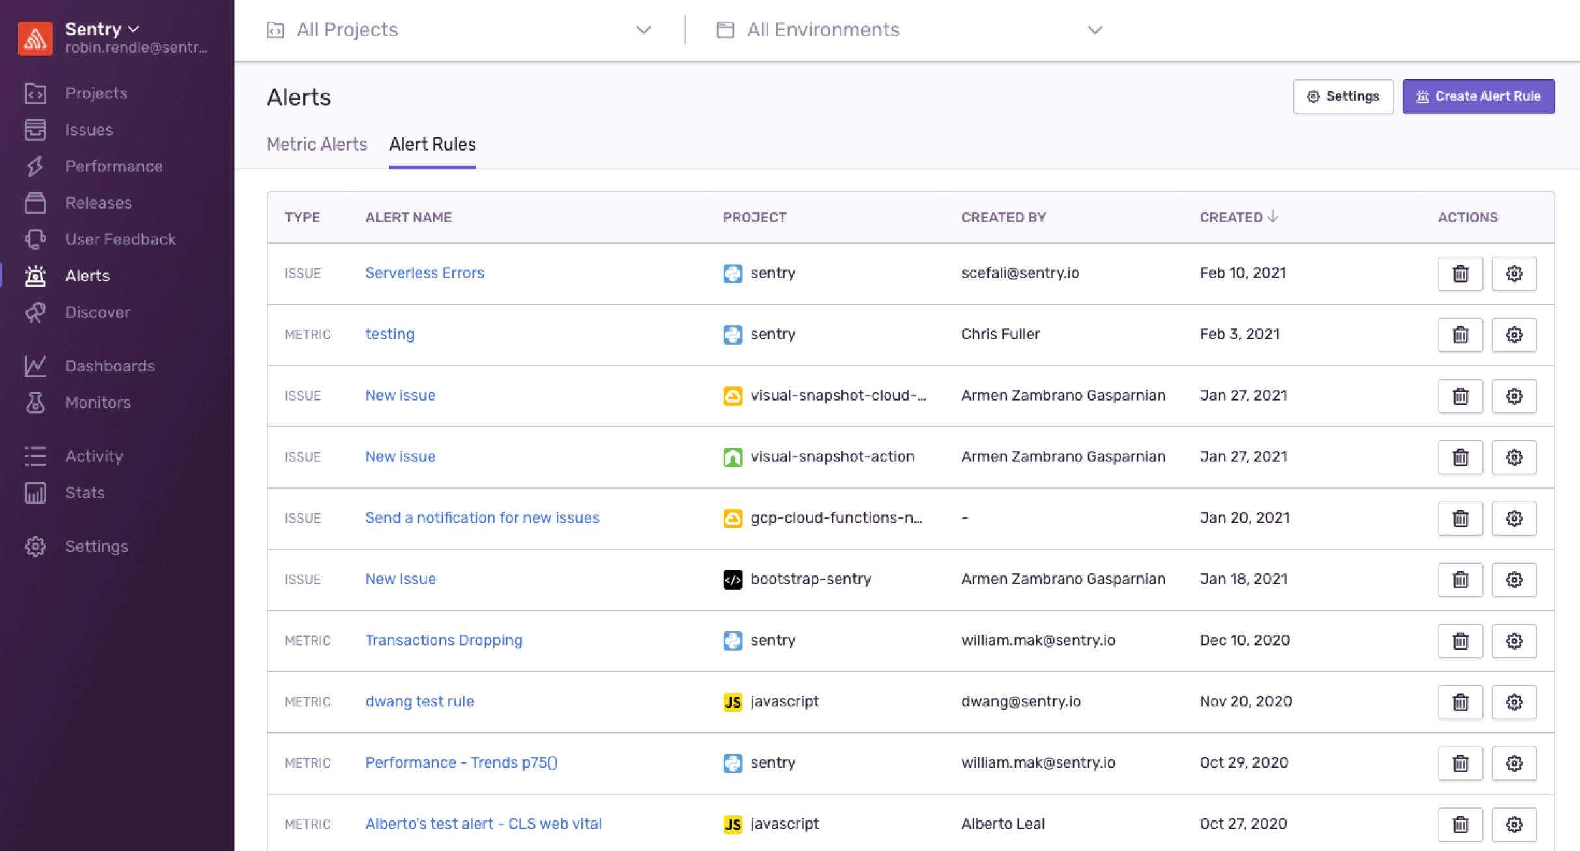This screenshot has width=1580, height=851.
Task: Click the Alerts page Settings button
Action: 1343,96
